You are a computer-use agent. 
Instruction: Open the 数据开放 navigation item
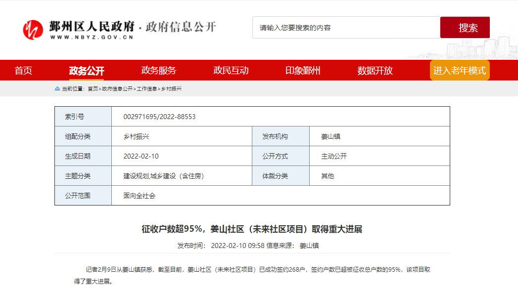[375, 71]
